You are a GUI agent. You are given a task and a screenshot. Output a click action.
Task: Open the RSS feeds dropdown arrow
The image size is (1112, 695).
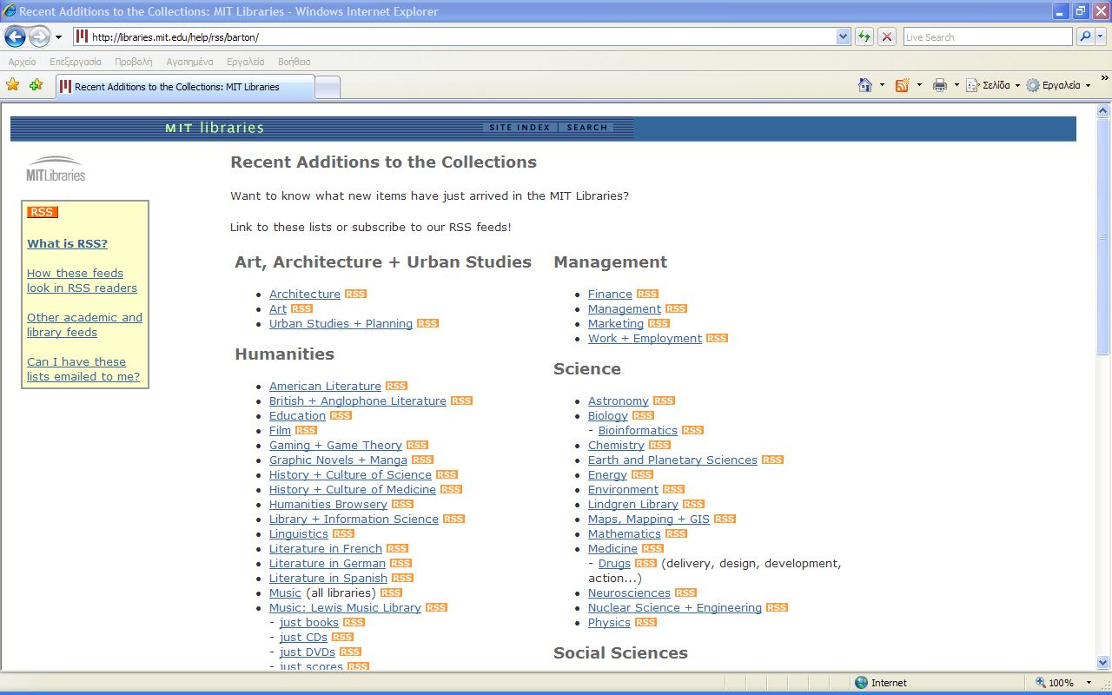(919, 85)
